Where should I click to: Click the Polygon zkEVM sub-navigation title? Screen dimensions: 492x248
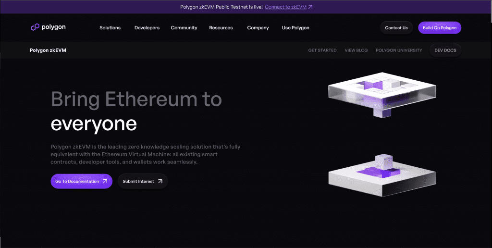click(x=48, y=50)
